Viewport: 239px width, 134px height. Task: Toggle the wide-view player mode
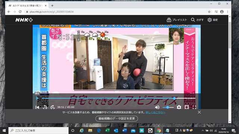coord(187,107)
